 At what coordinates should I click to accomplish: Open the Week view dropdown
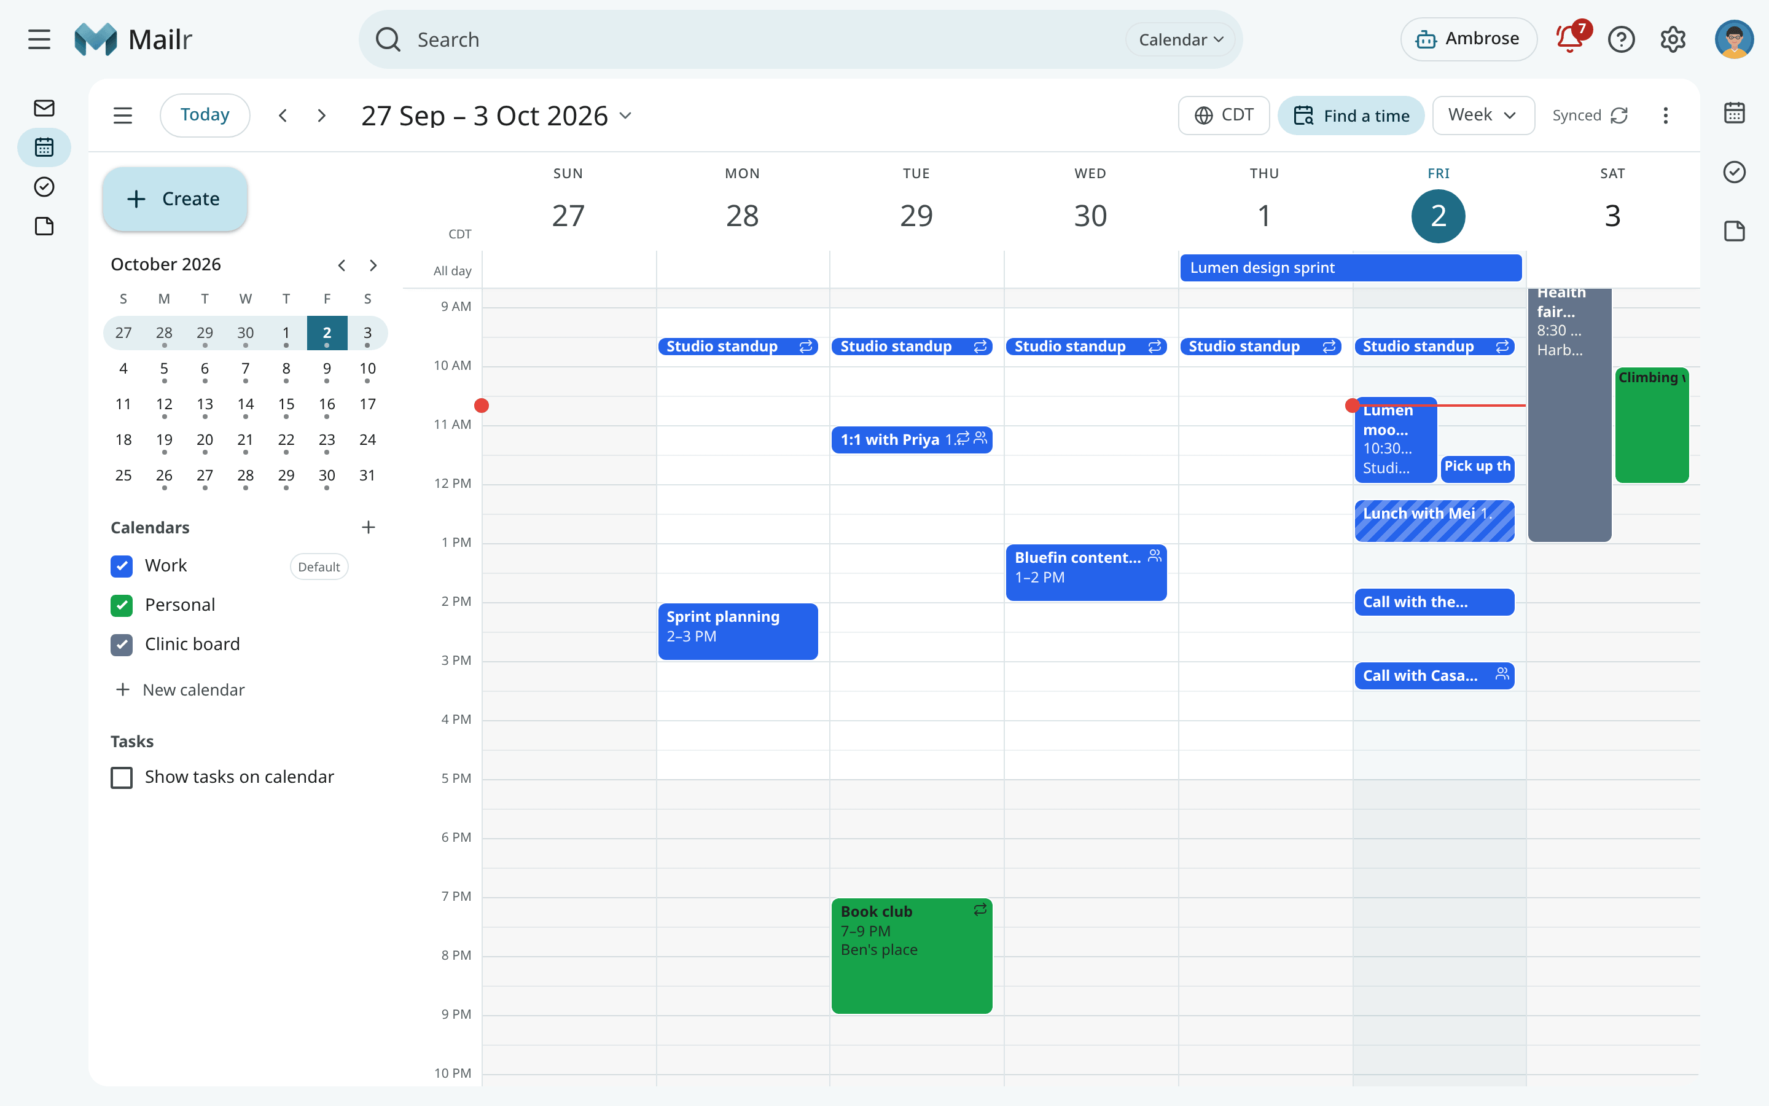click(x=1483, y=116)
